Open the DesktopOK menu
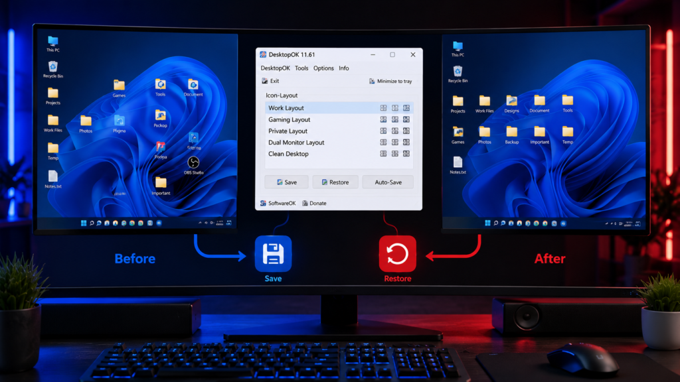The image size is (680, 382). pyautogui.click(x=275, y=68)
